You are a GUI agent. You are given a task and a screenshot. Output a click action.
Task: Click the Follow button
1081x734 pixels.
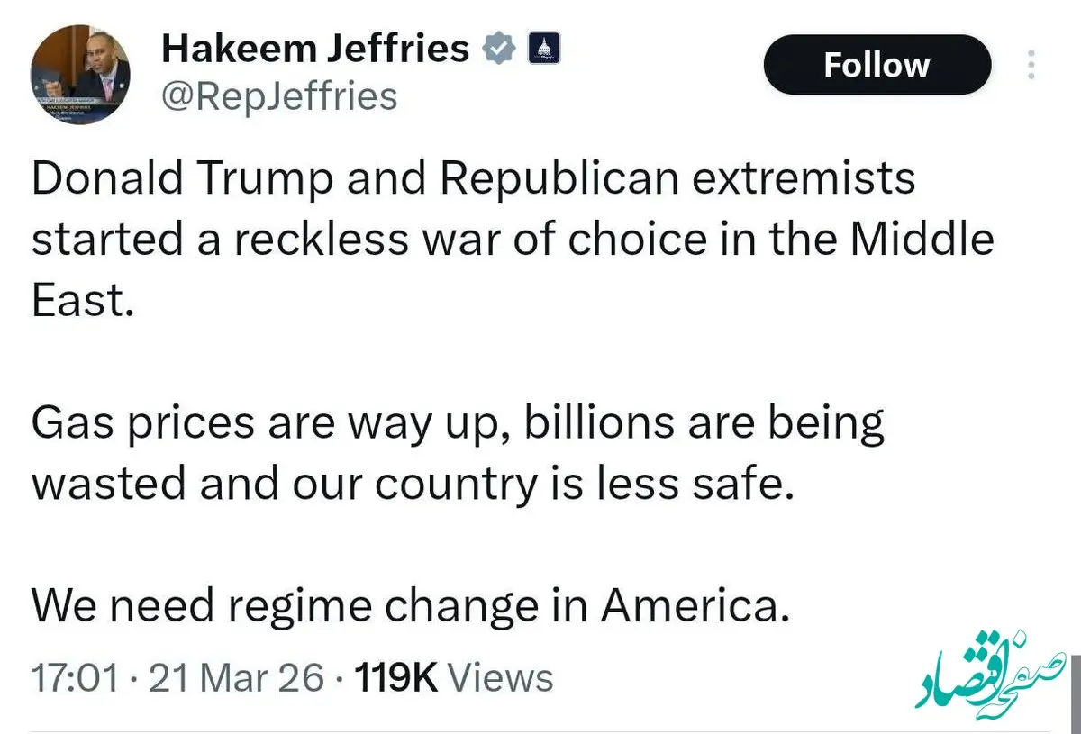pyautogui.click(x=877, y=65)
